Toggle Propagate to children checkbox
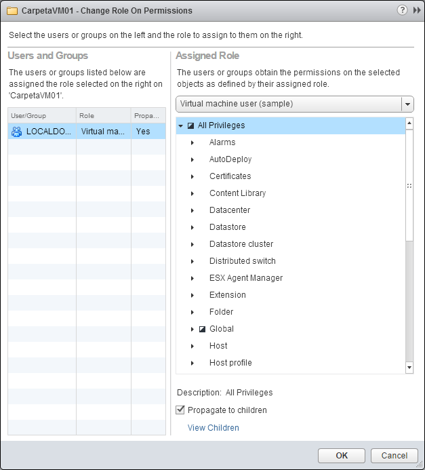 [180, 410]
